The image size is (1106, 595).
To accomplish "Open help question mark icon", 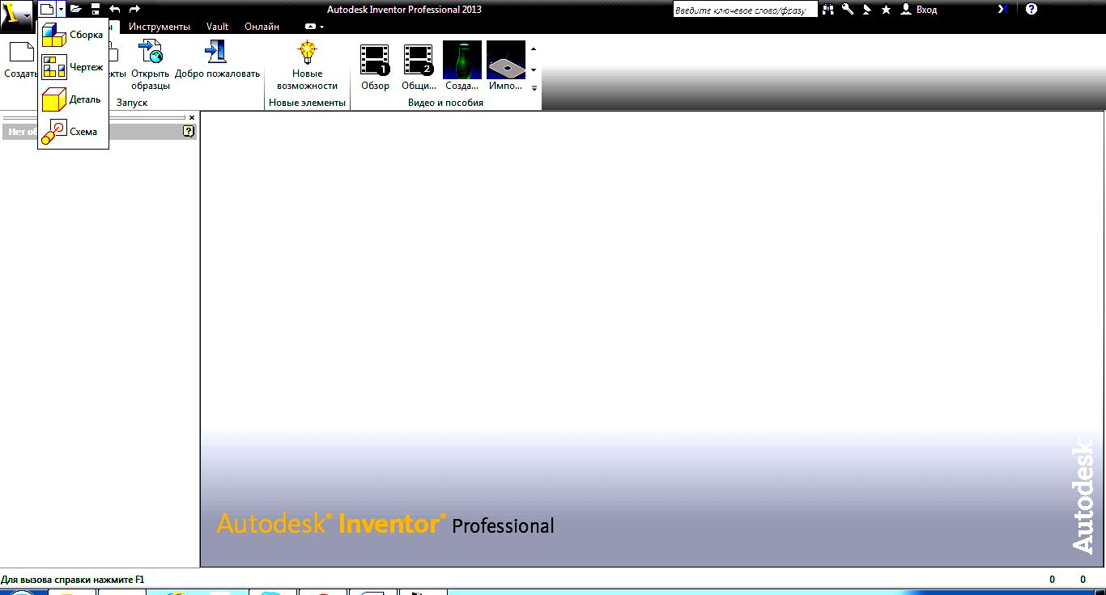I will tap(1031, 10).
